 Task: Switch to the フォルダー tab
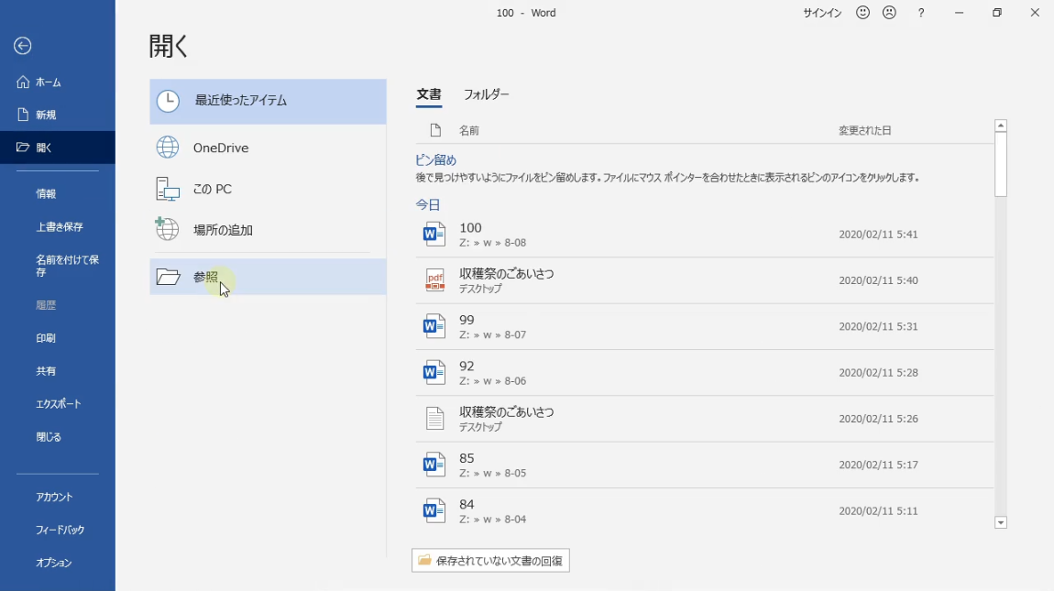click(486, 94)
